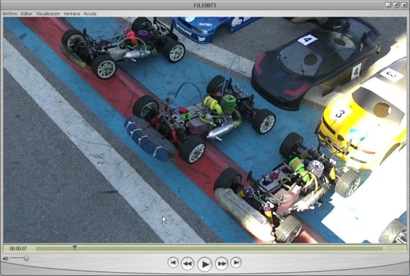
Task: Skip to the end of the movie
Action: pos(236,263)
